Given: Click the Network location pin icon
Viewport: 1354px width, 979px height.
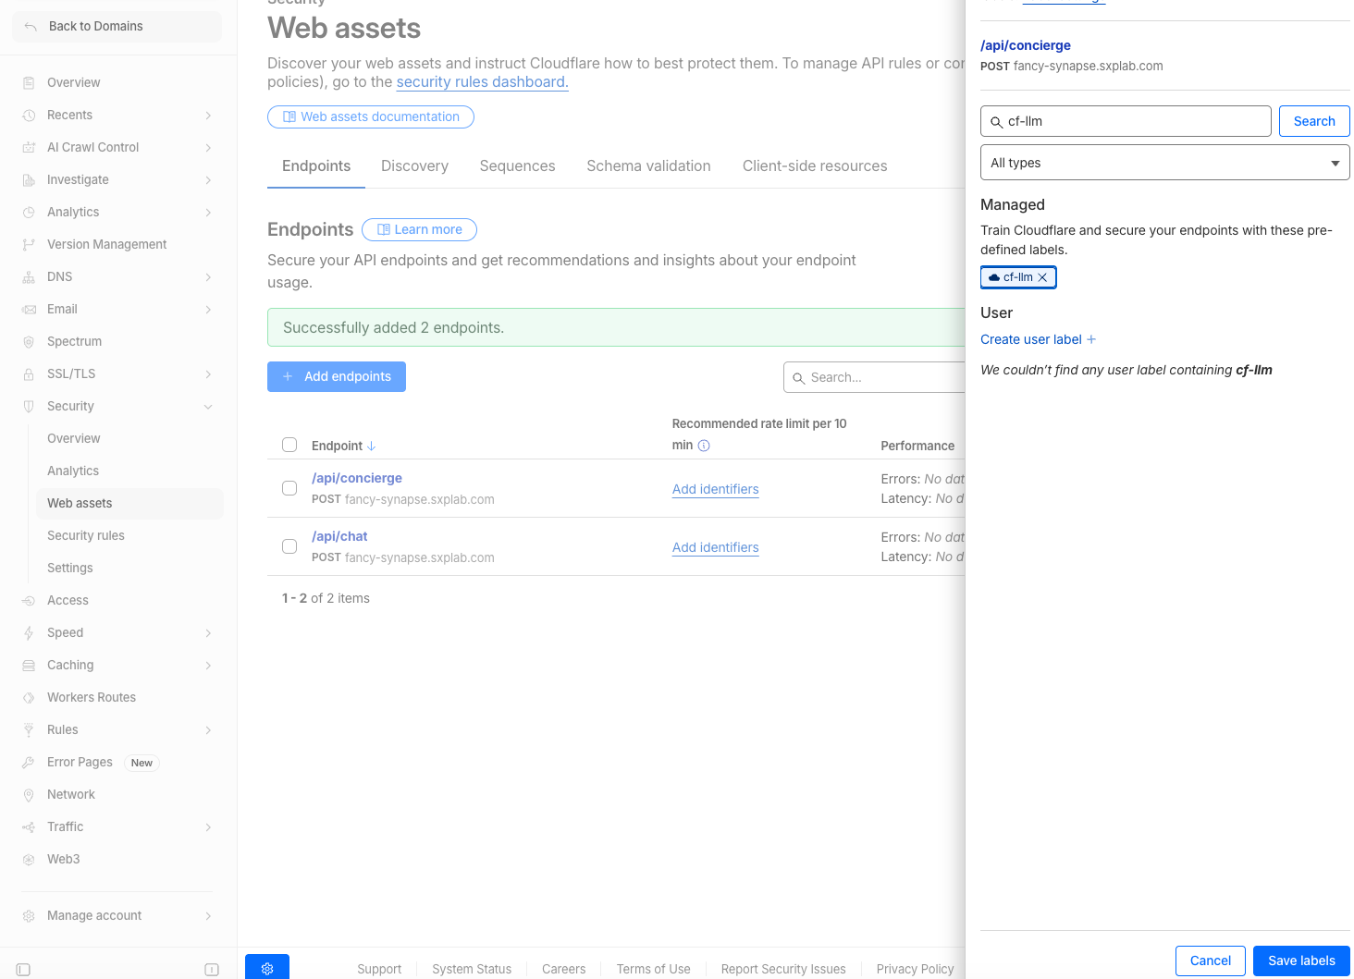Looking at the screenshot, I should 29,794.
